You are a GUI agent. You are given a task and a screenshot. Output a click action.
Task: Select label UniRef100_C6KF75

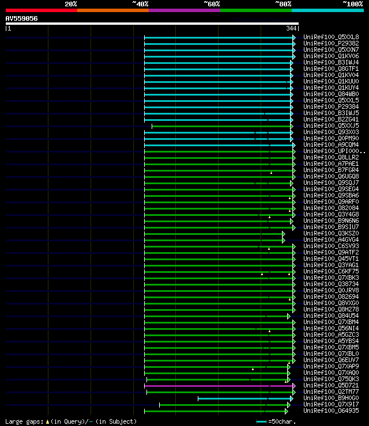(x=331, y=271)
